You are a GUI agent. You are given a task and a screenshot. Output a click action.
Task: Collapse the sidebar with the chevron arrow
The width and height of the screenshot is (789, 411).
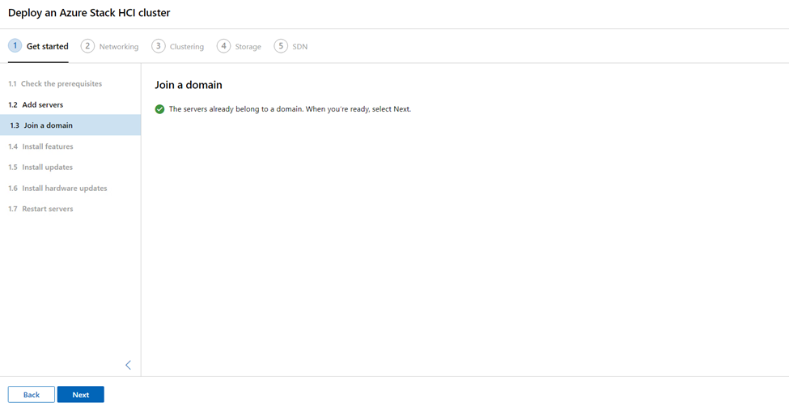click(x=129, y=365)
